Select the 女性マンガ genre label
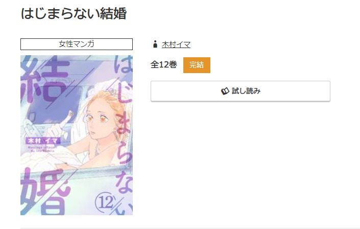Screen dimensions: 360x229 tap(77, 44)
